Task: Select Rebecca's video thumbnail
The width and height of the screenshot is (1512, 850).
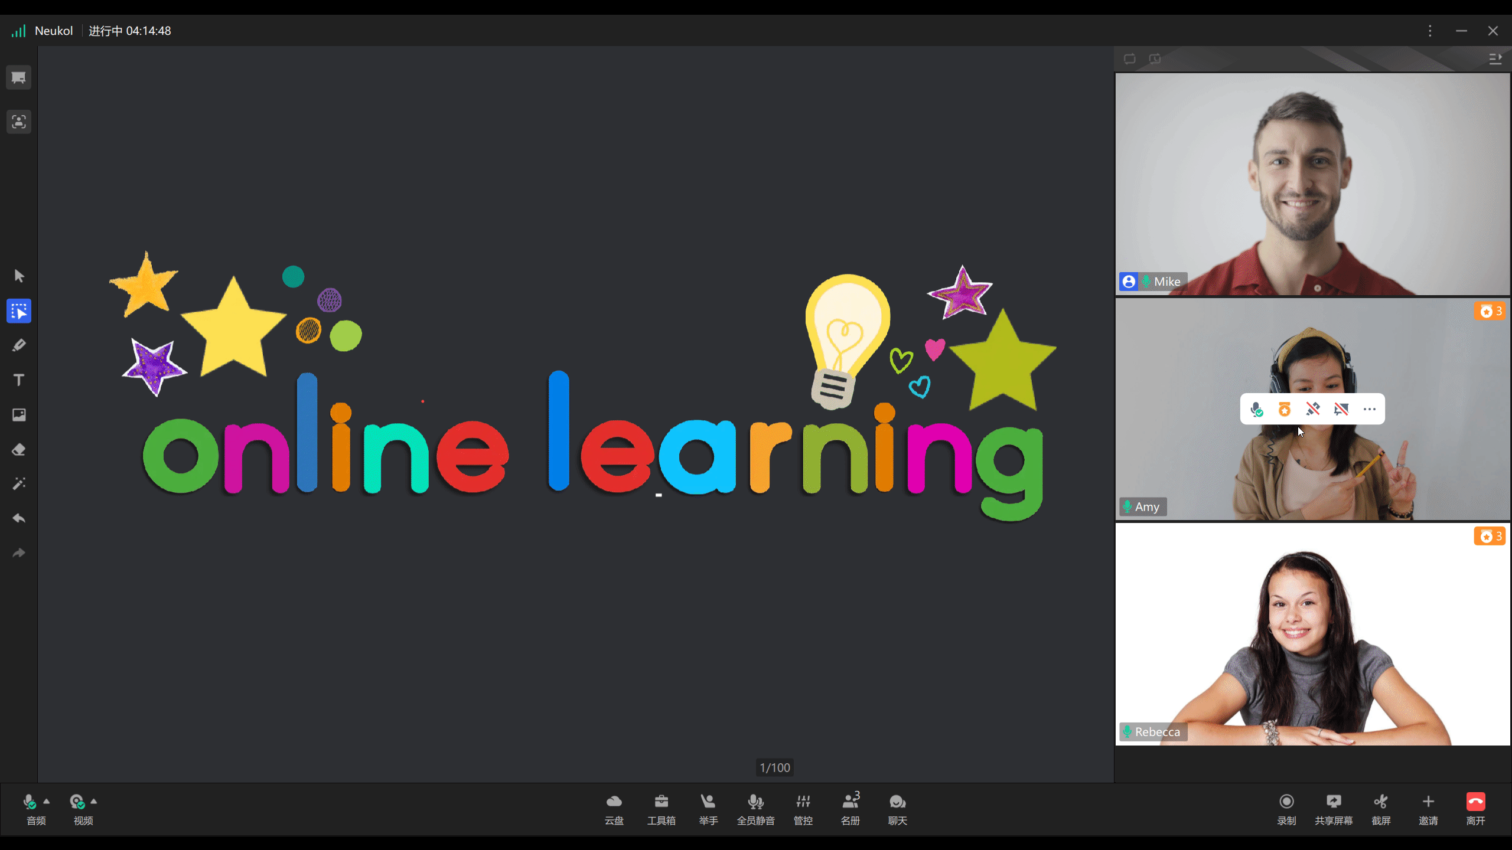Action: pos(1313,635)
